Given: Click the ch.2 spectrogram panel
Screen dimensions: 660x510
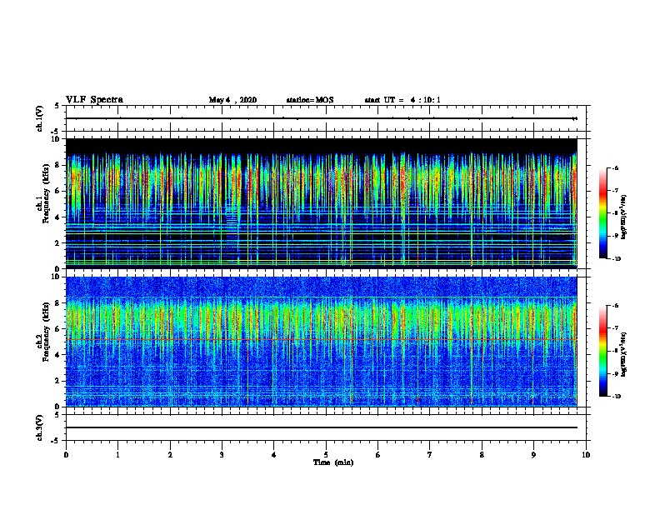Looking at the screenshot, I should 322,342.
